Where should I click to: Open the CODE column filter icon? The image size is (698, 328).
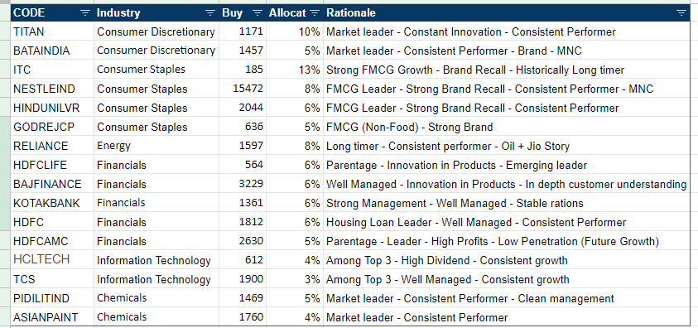point(85,13)
